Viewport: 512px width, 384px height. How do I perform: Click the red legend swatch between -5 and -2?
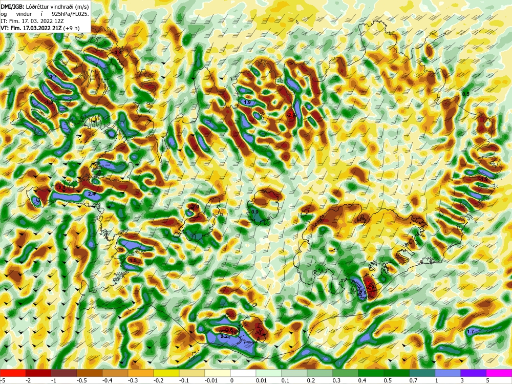click(13, 373)
